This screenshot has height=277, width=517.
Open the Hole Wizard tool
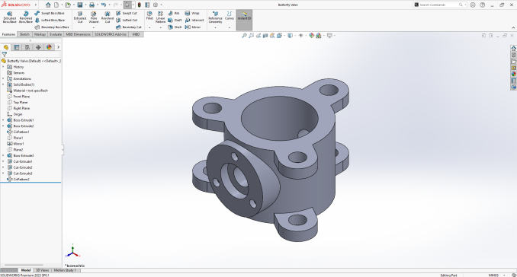click(94, 17)
